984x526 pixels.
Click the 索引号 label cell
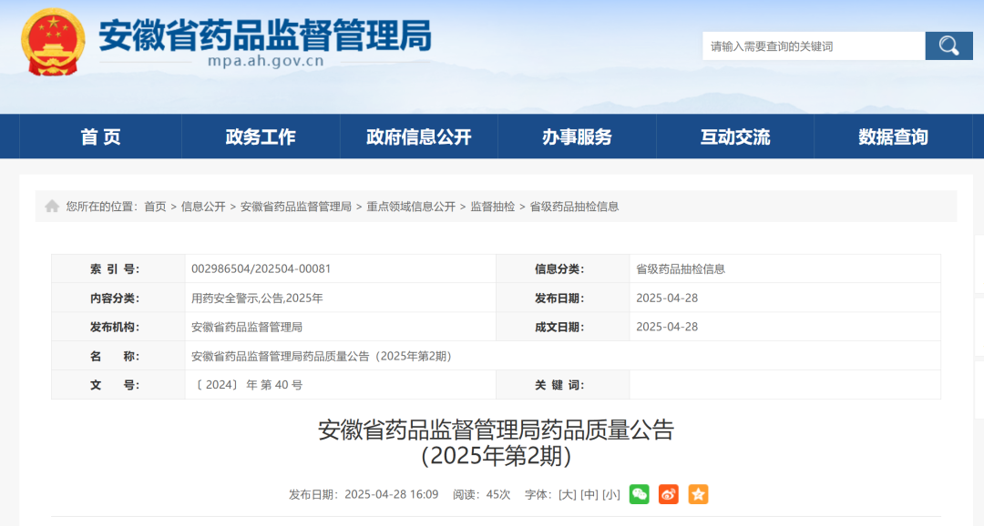(x=118, y=269)
